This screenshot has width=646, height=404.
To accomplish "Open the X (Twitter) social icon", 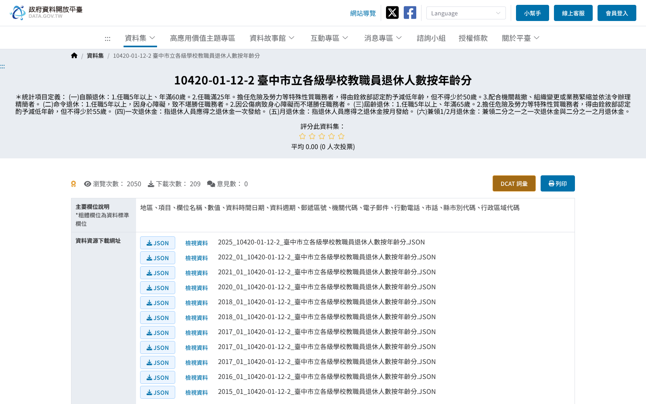I will tap(392, 13).
